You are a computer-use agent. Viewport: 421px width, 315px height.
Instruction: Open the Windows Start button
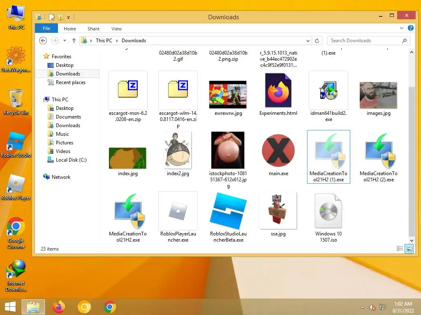tap(10, 307)
